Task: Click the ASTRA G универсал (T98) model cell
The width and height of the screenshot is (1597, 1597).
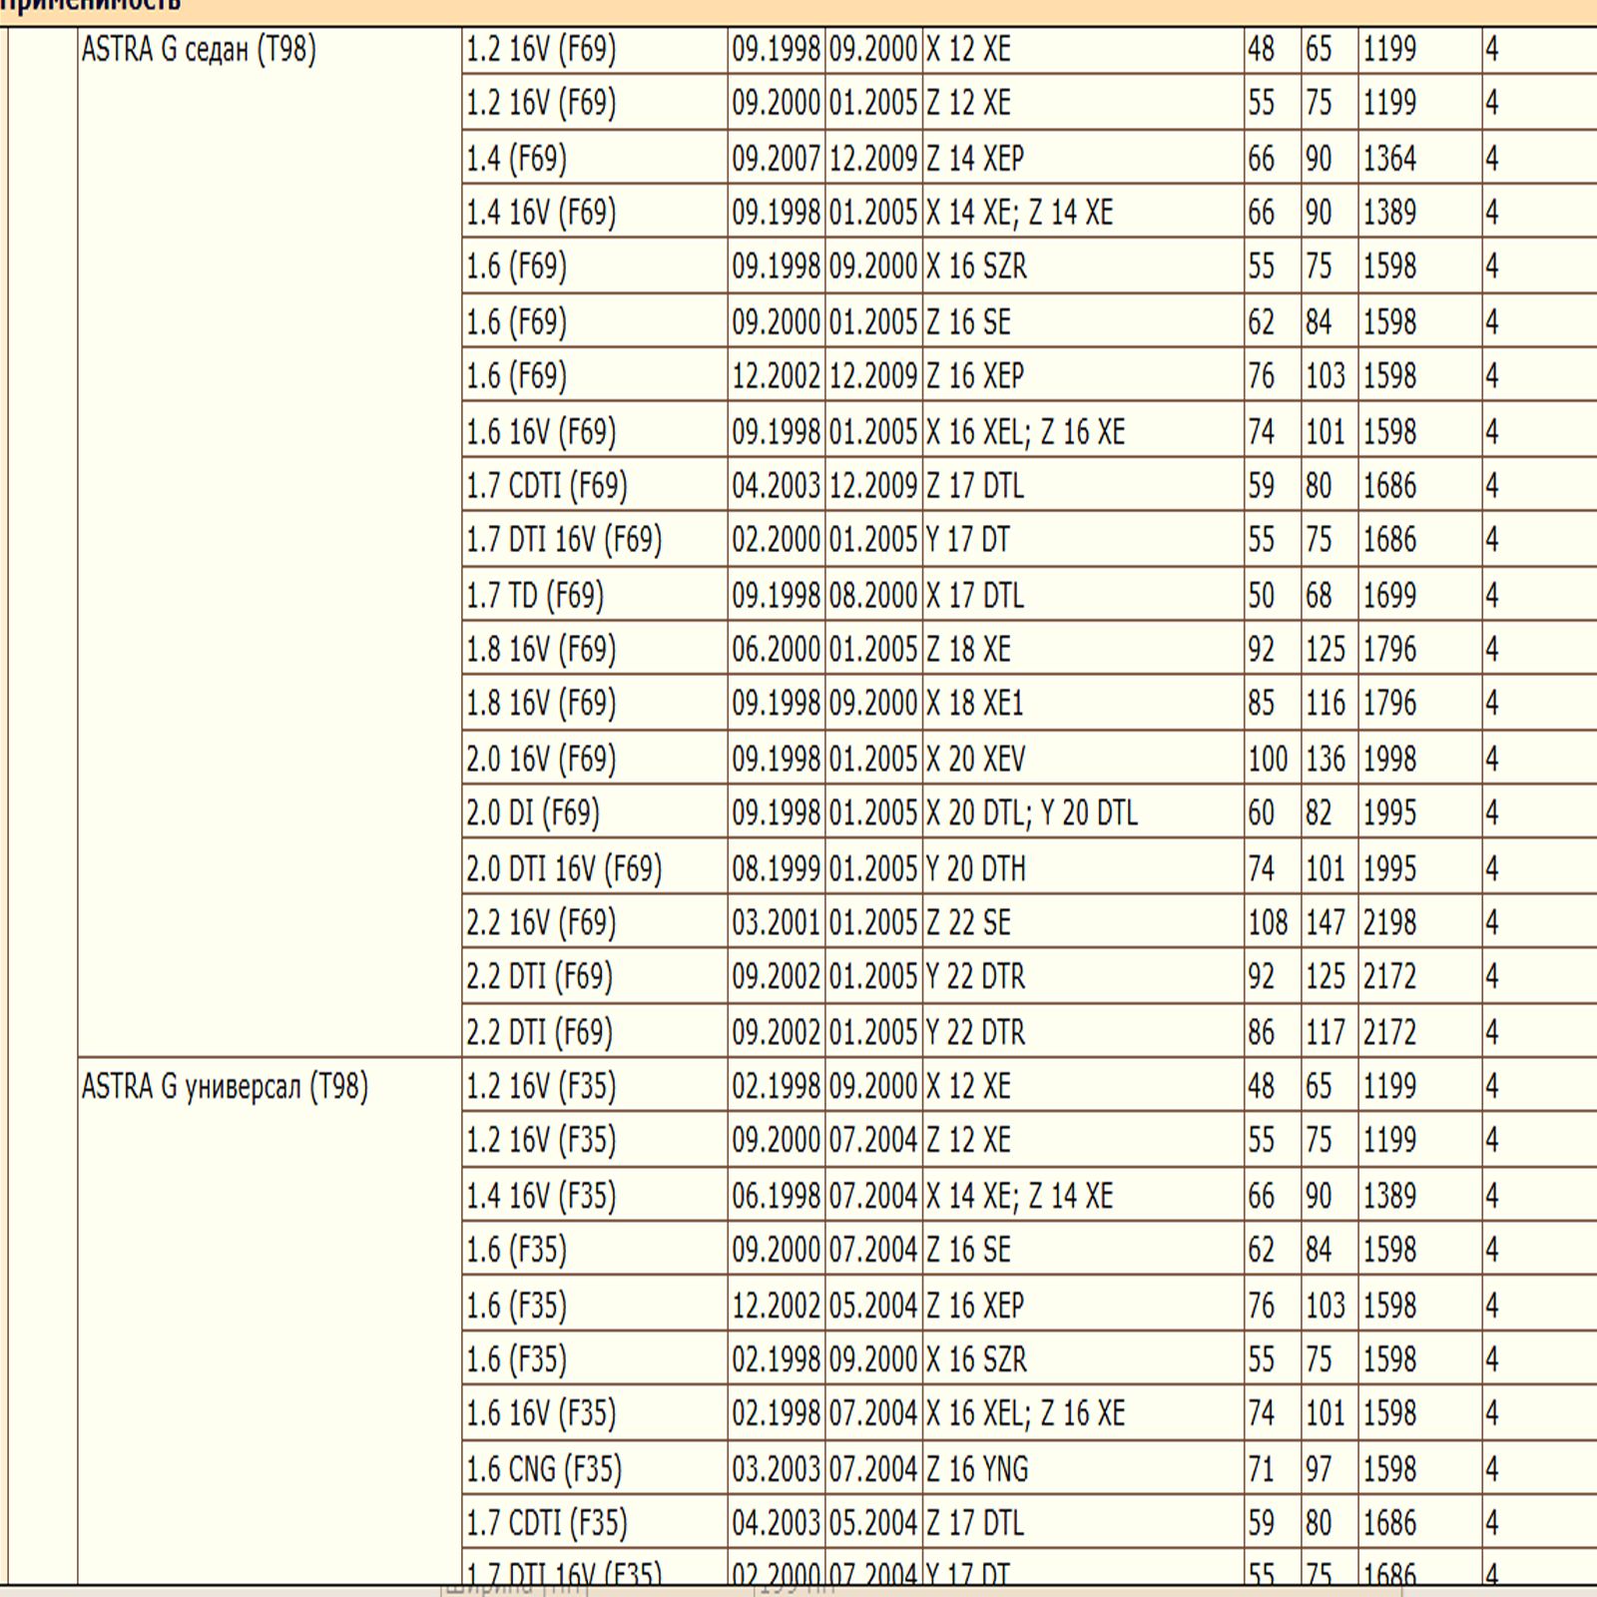Action: (x=225, y=1086)
